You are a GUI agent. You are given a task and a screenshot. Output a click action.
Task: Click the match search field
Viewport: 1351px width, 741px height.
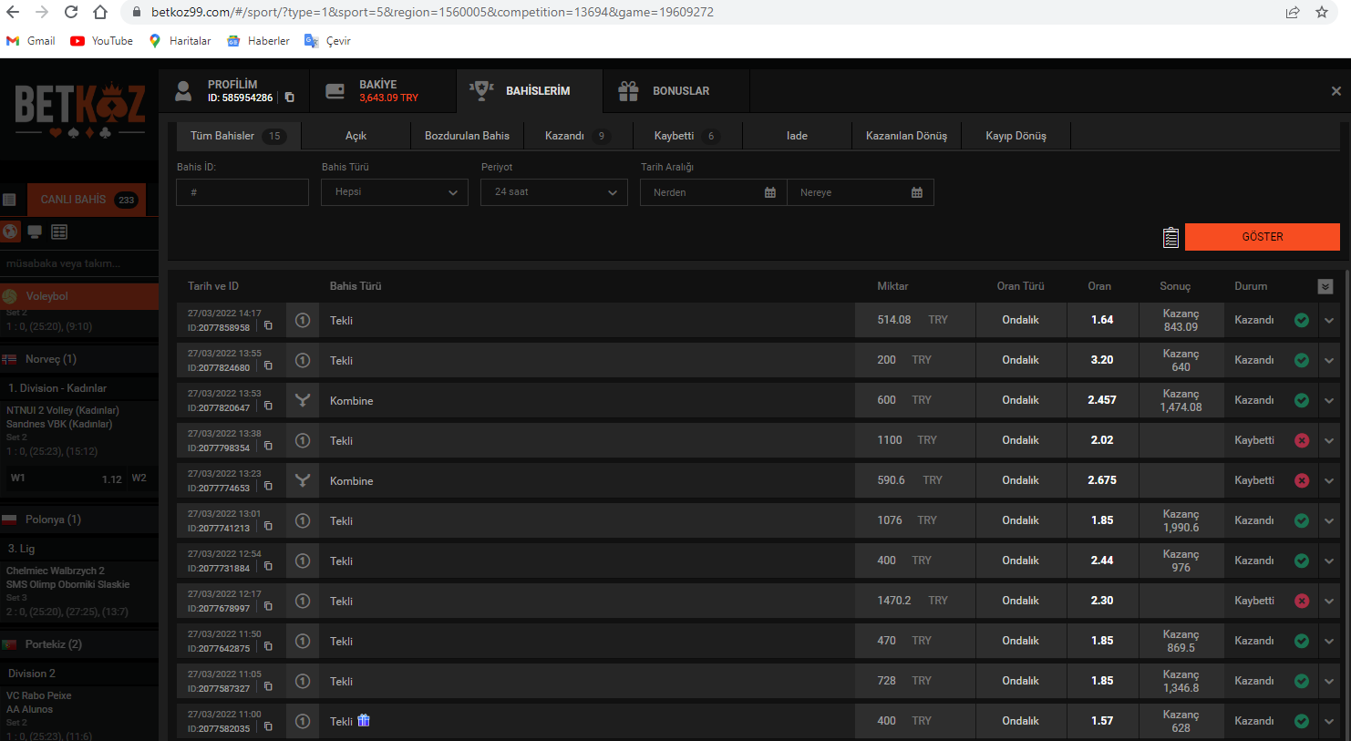(x=79, y=263)
